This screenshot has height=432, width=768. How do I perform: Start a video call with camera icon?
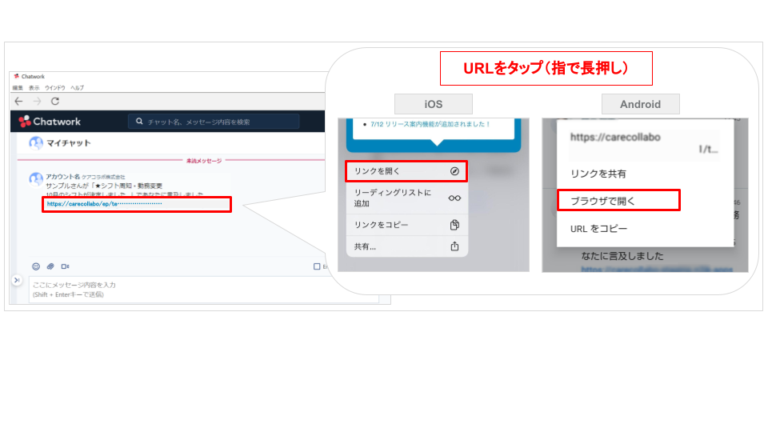65,266
